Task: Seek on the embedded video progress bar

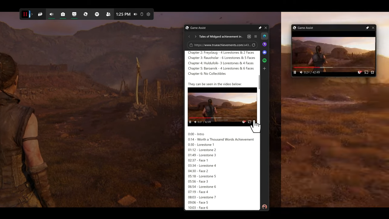Action: (x=222, y=118)
